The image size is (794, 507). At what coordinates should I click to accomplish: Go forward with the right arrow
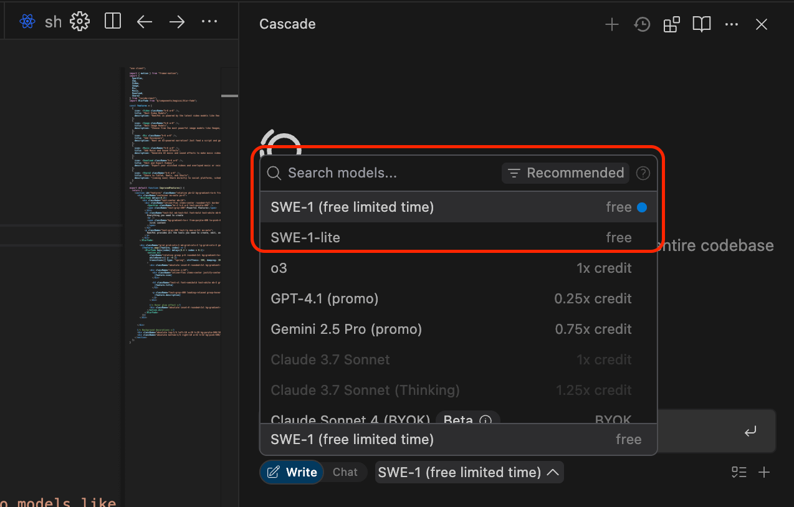pyautogui.click(x=177, y=22)
